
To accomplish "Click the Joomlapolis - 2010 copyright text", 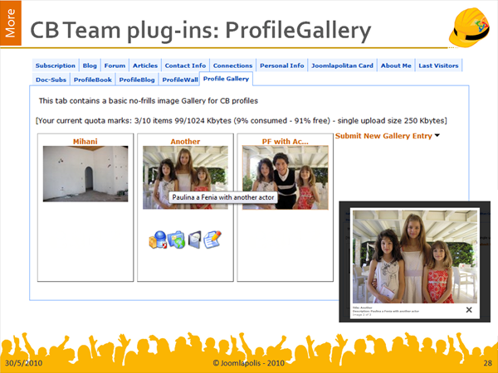I will (249, 363).
